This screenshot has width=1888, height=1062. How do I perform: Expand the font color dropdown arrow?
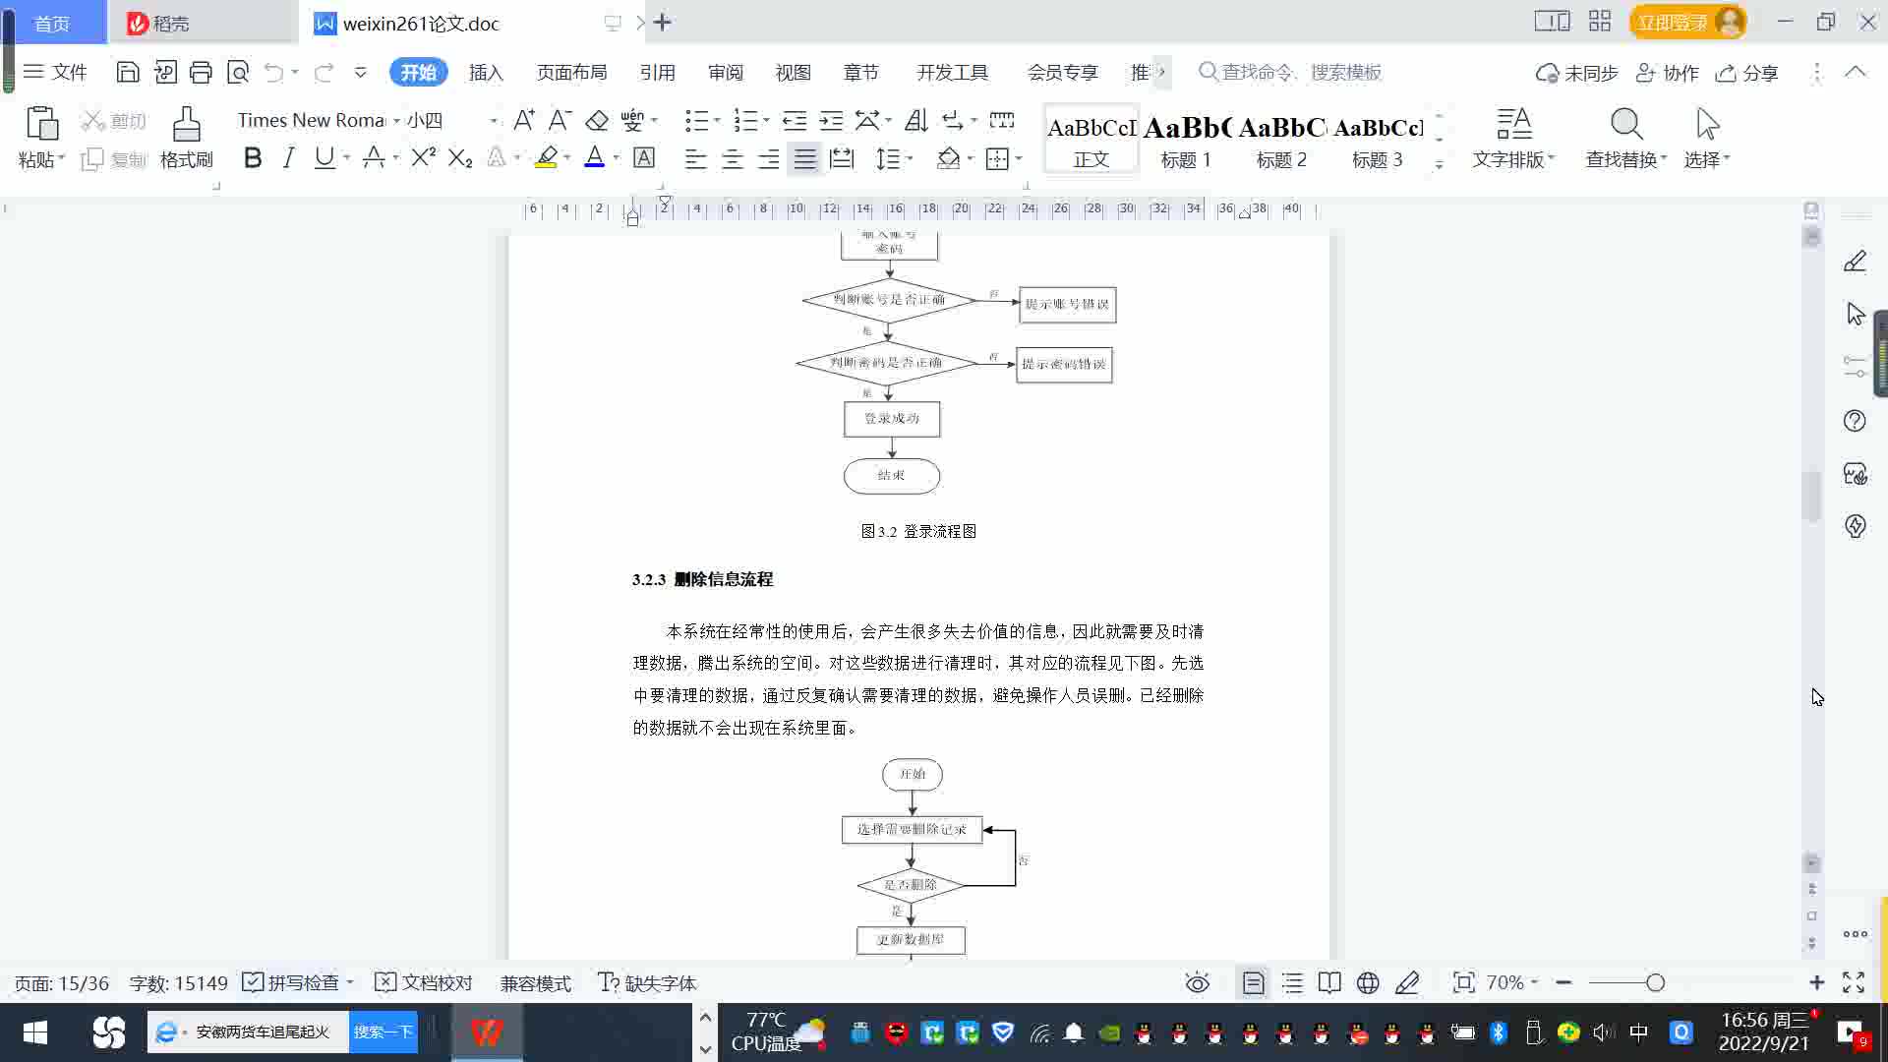tap(617, 158)
